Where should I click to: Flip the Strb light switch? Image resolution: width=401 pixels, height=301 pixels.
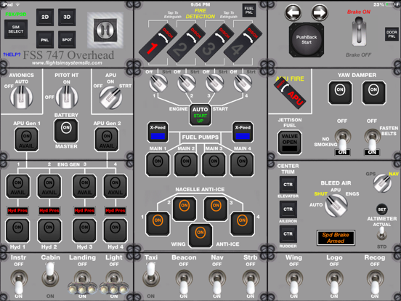point(251,282)
